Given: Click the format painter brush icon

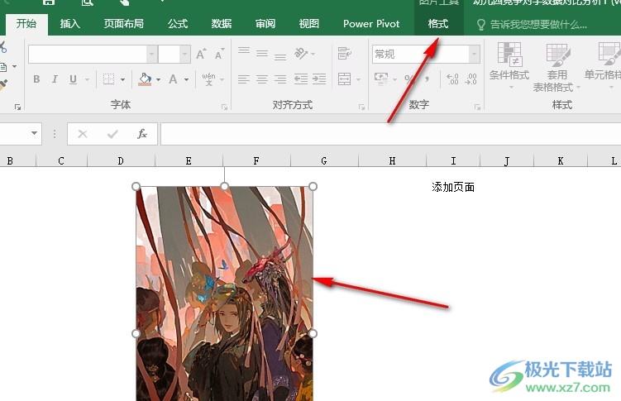Looking at the screenshot, I should (x=3, y=84).
